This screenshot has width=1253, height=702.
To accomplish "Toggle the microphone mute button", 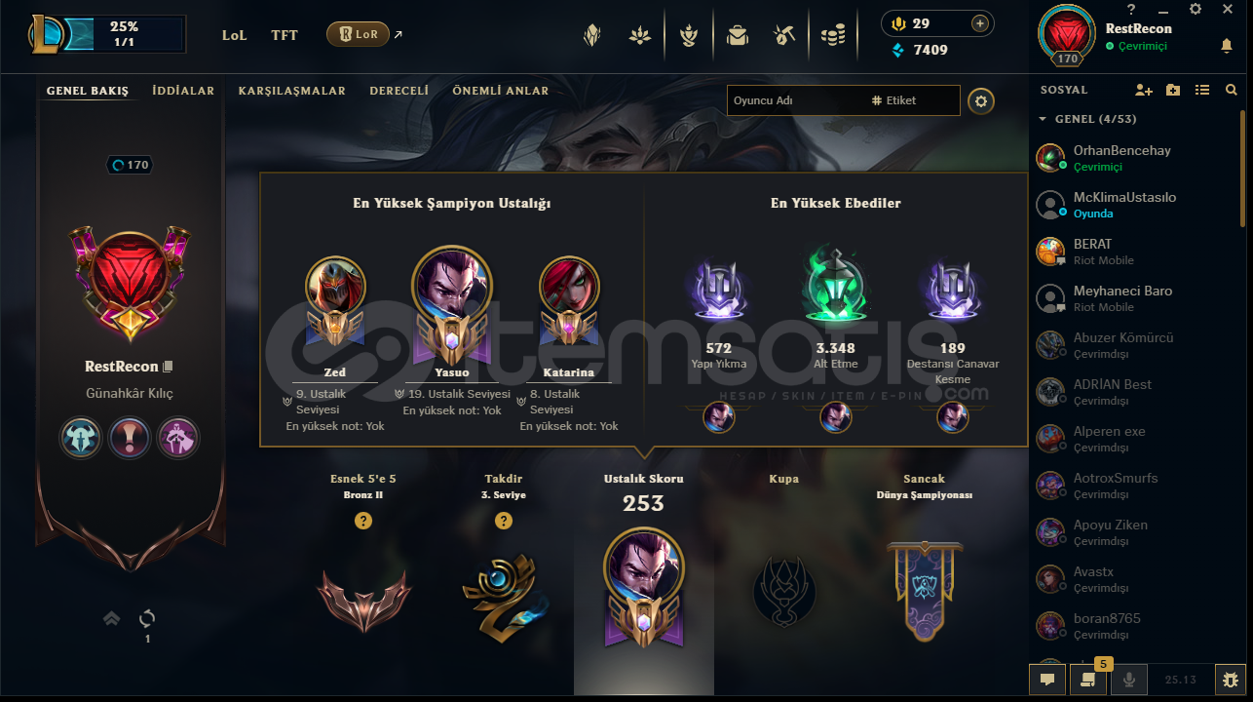I will [x=1130, y=680].
